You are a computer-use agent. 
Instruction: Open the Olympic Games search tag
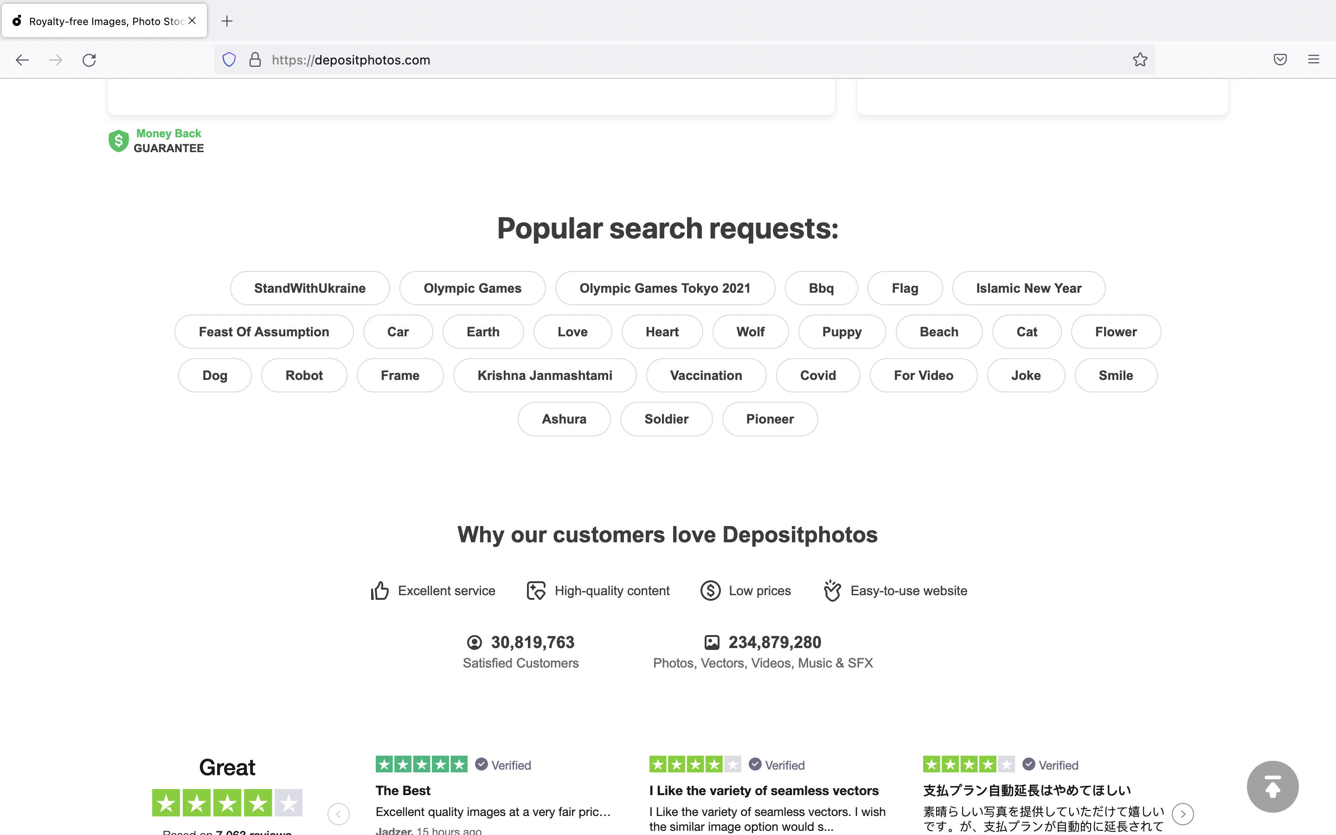click(x=473, y=288)
